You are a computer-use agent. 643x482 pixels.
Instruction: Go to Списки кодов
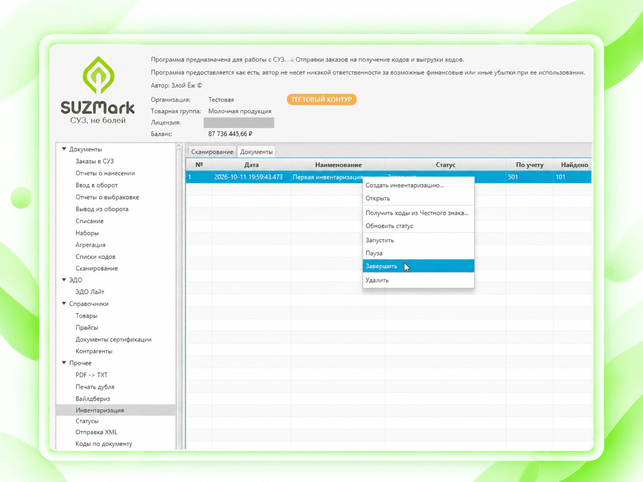point(95,257)
